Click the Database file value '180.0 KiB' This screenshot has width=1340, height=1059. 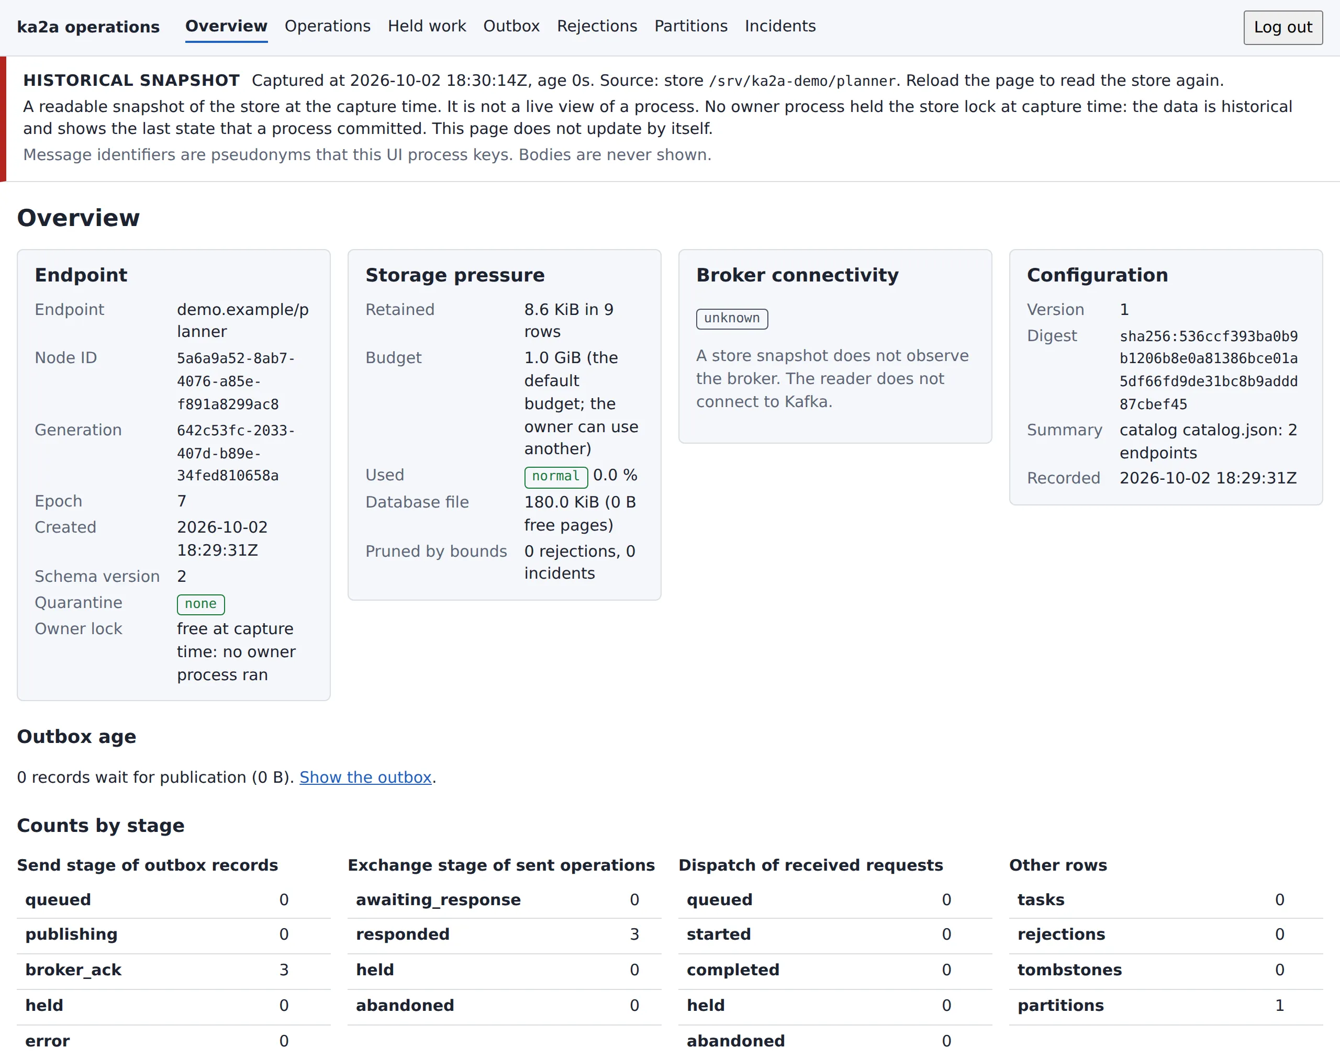pos(580,514)
